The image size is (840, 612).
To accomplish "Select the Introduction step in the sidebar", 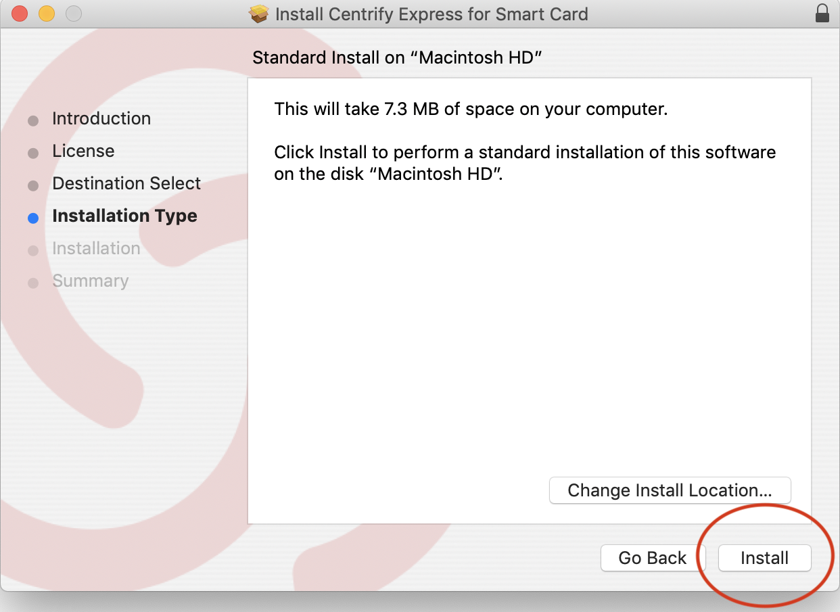I will point(101,118).
